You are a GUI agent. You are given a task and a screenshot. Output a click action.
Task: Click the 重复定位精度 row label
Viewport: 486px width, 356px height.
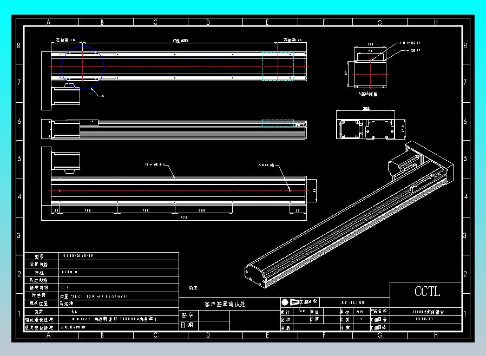[39, 327]
